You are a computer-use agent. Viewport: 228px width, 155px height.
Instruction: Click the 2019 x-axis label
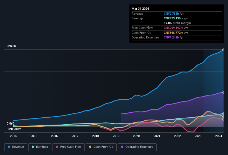click(x=116, y=136)
